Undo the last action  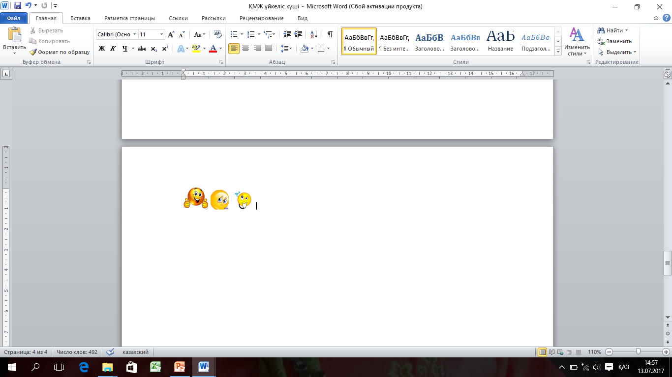click(x=28, y=6)
